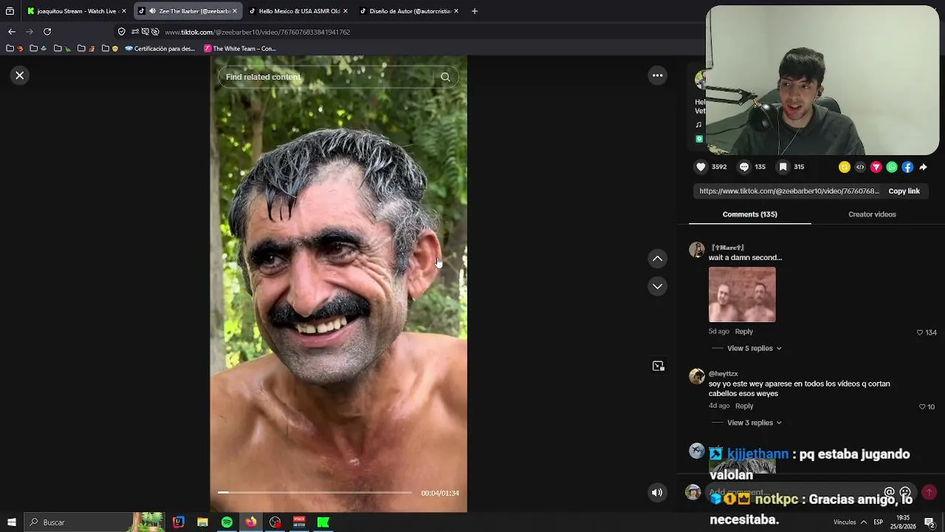Viewport: 945px width, 532px height.
Task: Click the TikTok URL in address bar
Action: click(x=257, y=33)
